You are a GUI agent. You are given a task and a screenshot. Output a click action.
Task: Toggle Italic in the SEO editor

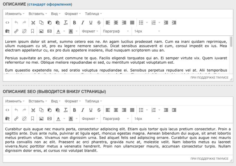[x=83, y=110]
